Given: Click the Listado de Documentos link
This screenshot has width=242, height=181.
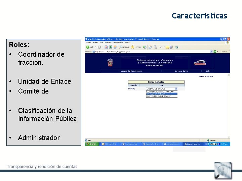Looking at the screenshot, I should [131, 71].
